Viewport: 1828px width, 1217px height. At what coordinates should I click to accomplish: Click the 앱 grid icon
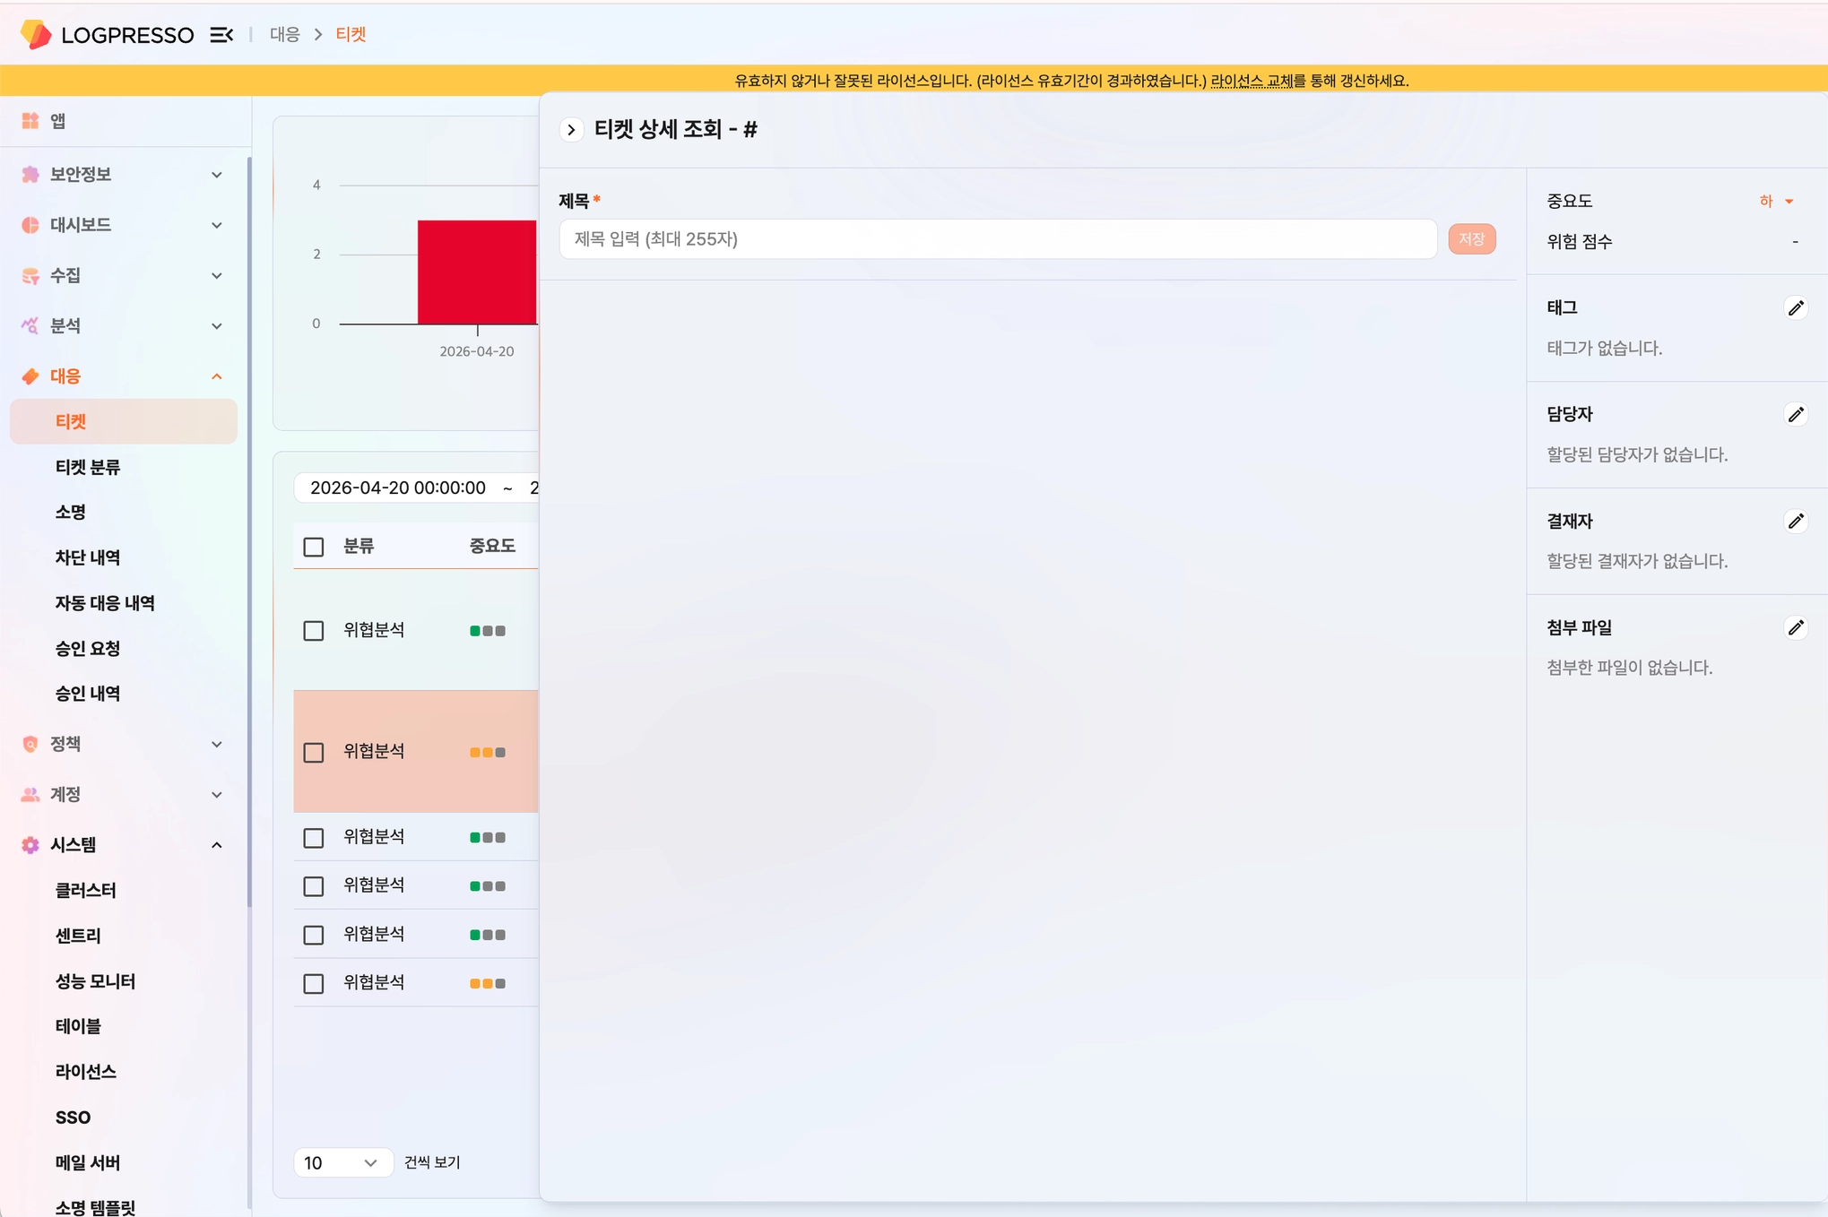(30, 121)
